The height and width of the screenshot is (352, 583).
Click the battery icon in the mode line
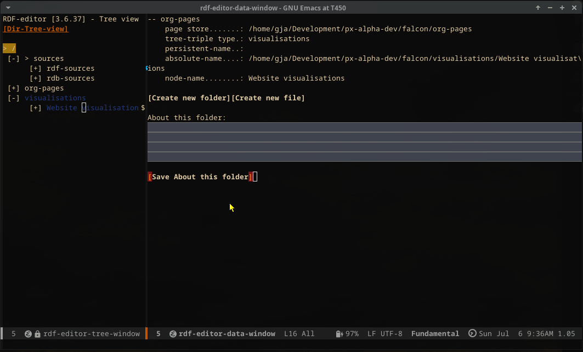pyautogui.click(x=339, y=334)
